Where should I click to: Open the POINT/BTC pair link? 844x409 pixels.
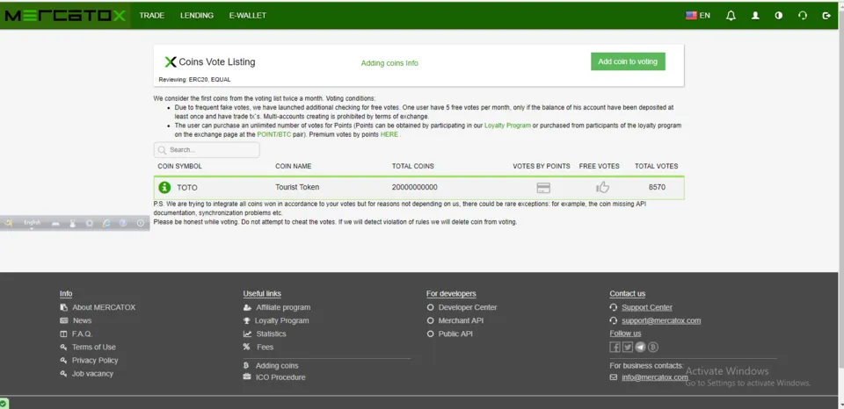[274, 134]
